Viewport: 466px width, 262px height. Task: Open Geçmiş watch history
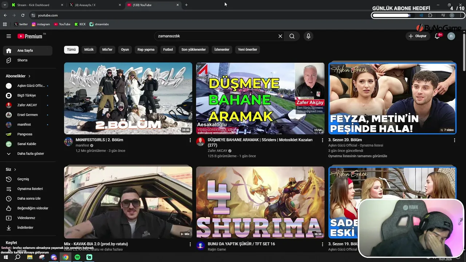click(28, 179)
